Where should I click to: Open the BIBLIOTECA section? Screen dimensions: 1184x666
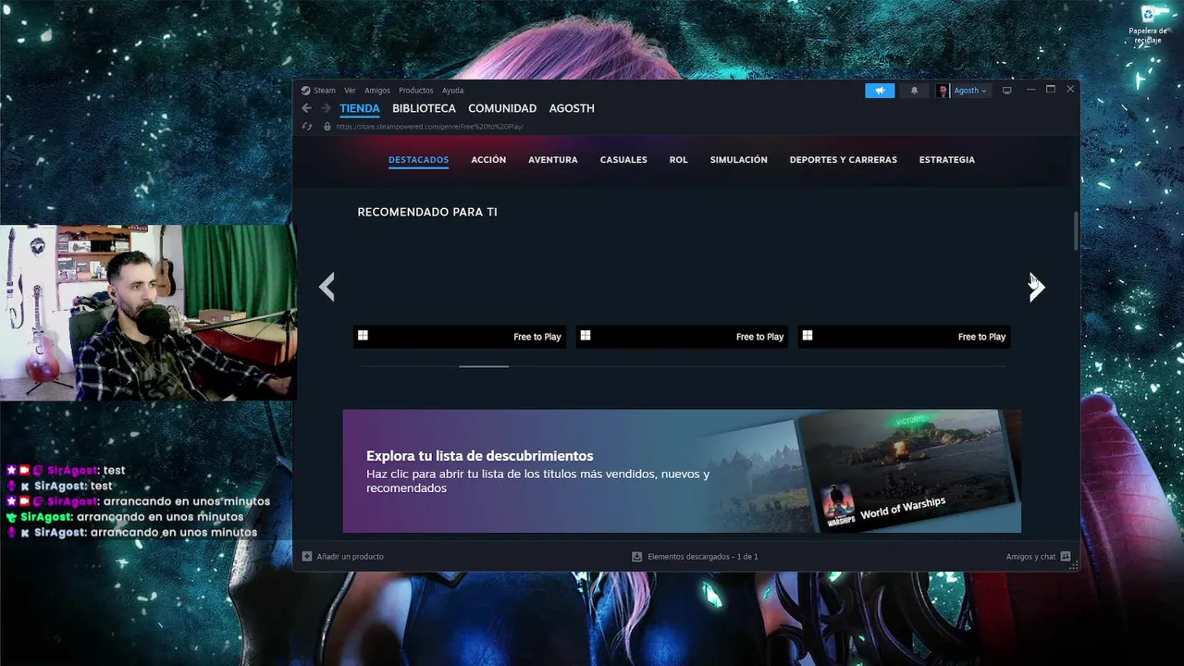click(424, 108)
